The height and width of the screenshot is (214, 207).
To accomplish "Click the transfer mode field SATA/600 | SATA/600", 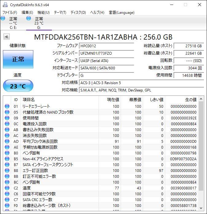I will tap(106, 68).
